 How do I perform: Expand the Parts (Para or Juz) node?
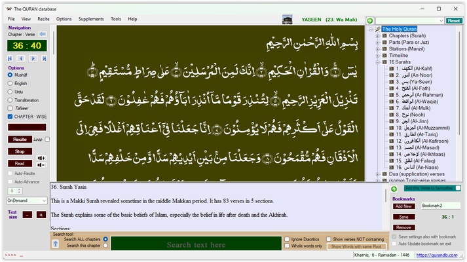point(377,43)
